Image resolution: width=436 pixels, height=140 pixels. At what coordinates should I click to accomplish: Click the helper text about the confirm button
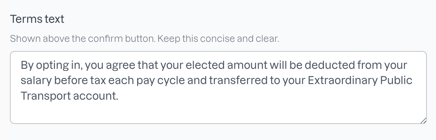click(144, 38)
